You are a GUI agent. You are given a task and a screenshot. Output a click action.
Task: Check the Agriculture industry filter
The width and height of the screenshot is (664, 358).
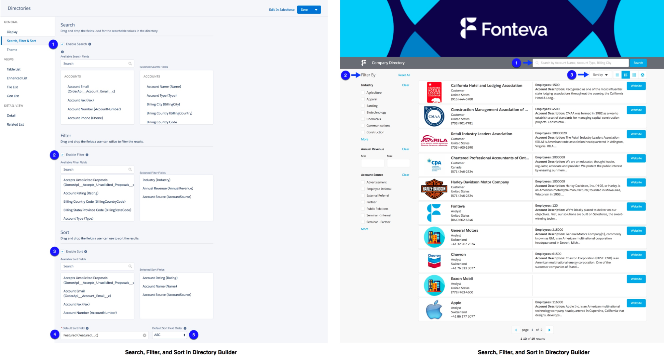pyautogui.click(x=363, y=92)
